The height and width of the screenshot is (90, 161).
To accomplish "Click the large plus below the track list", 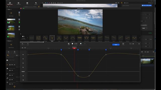I will (15, 86).
